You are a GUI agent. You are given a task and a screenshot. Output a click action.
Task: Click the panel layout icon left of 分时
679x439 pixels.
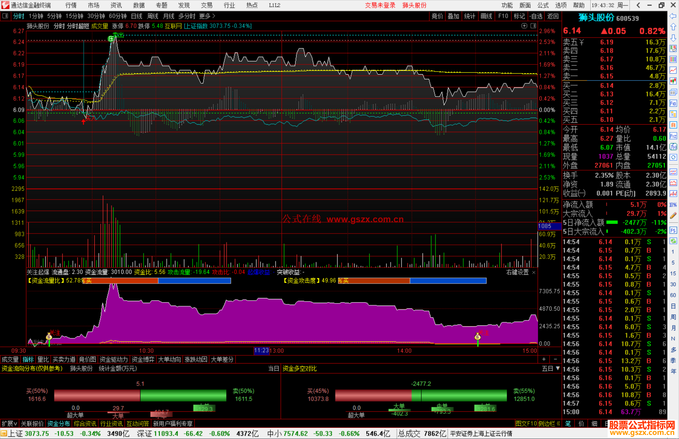[5, 16]
